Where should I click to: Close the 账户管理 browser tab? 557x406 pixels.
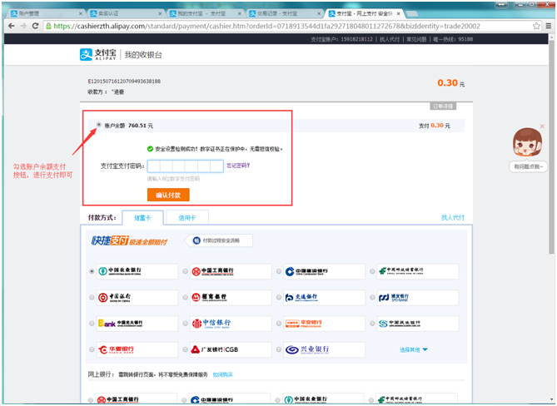click(x=81, y=13)
